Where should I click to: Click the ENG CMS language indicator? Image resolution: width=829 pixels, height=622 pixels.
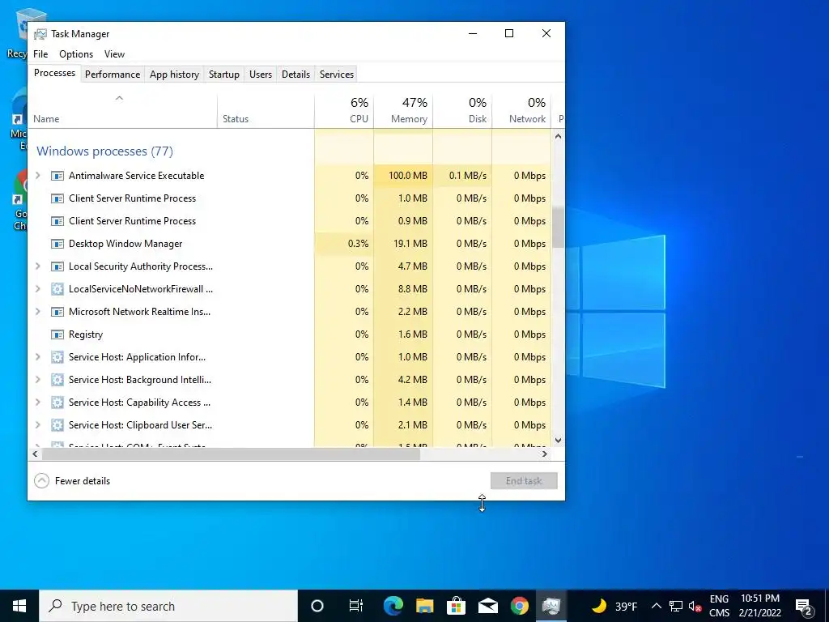(x=719, y=606)
